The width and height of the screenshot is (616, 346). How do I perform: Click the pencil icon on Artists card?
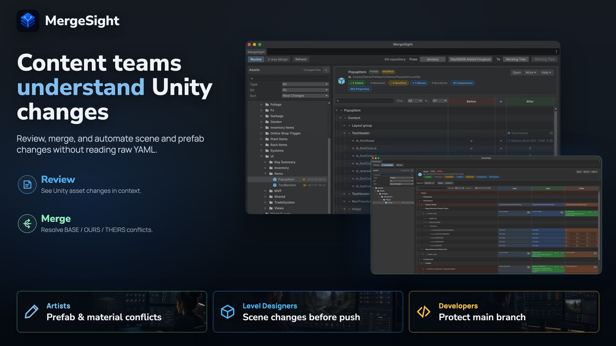32,312
